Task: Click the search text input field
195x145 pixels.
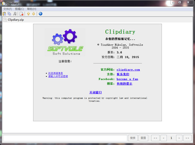Action: (64, 138)
